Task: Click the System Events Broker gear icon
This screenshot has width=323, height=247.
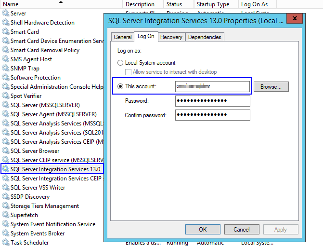Action: pos(6,233)
